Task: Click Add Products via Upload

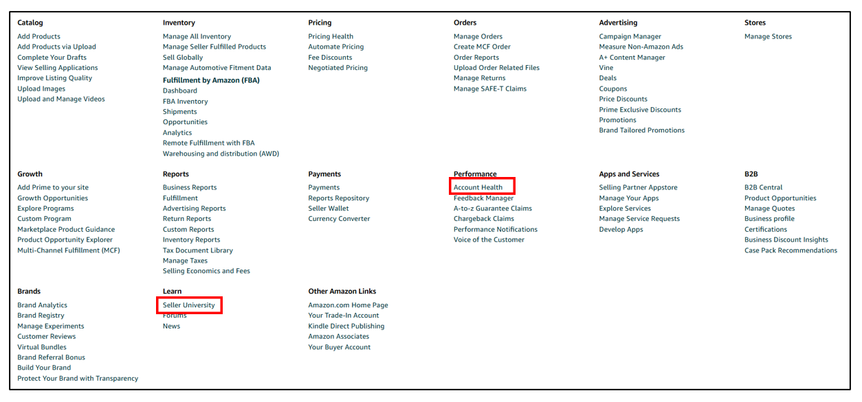Action: 56,47
